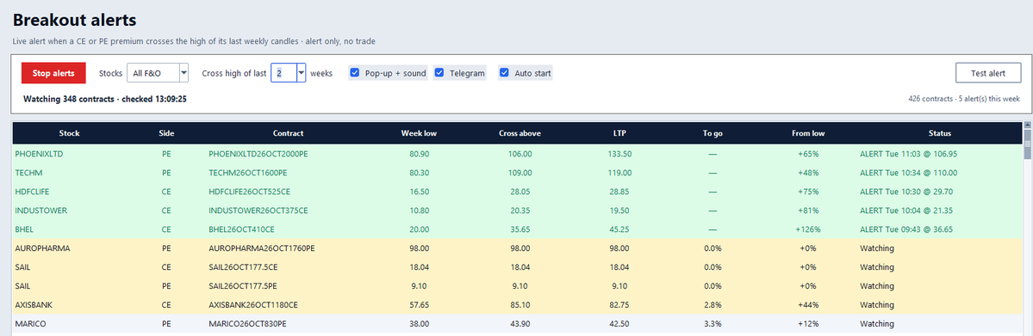This screenshot has height=336, width=1033.
Task: Click the From low column header
Action: click(808, 133)
